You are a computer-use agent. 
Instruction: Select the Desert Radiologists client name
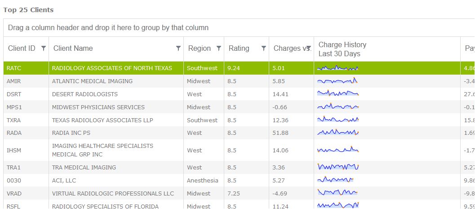(85, 94)
